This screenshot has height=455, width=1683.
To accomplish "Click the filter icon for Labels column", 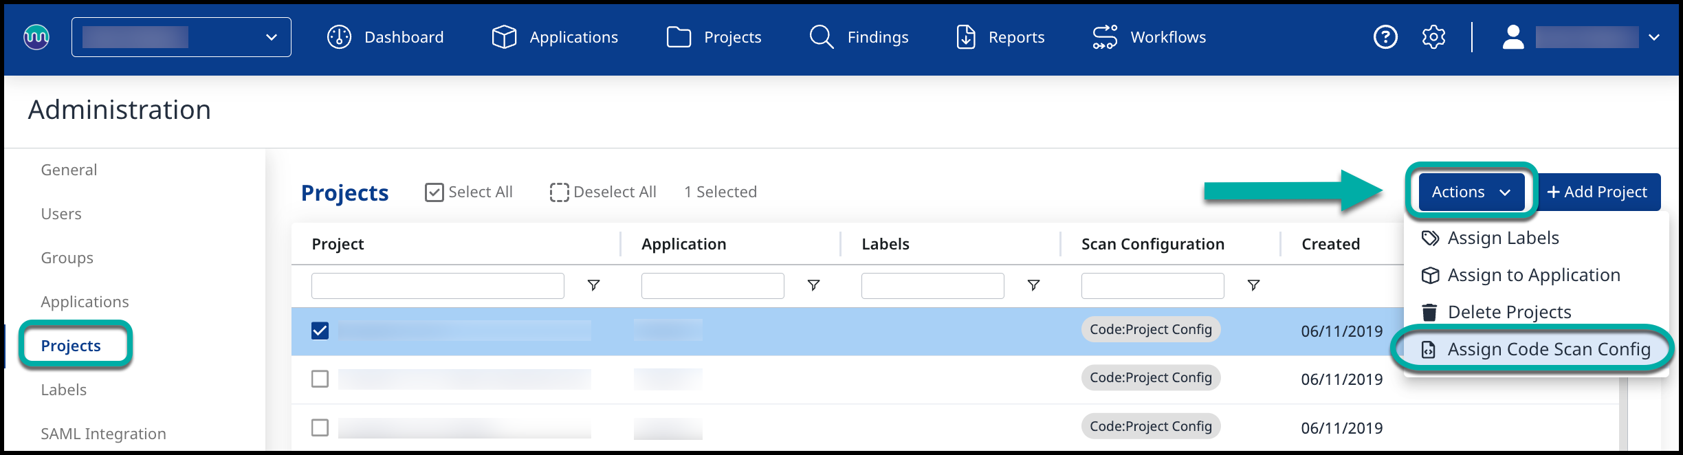I will pyautogui.click(x=1033, y=285).
